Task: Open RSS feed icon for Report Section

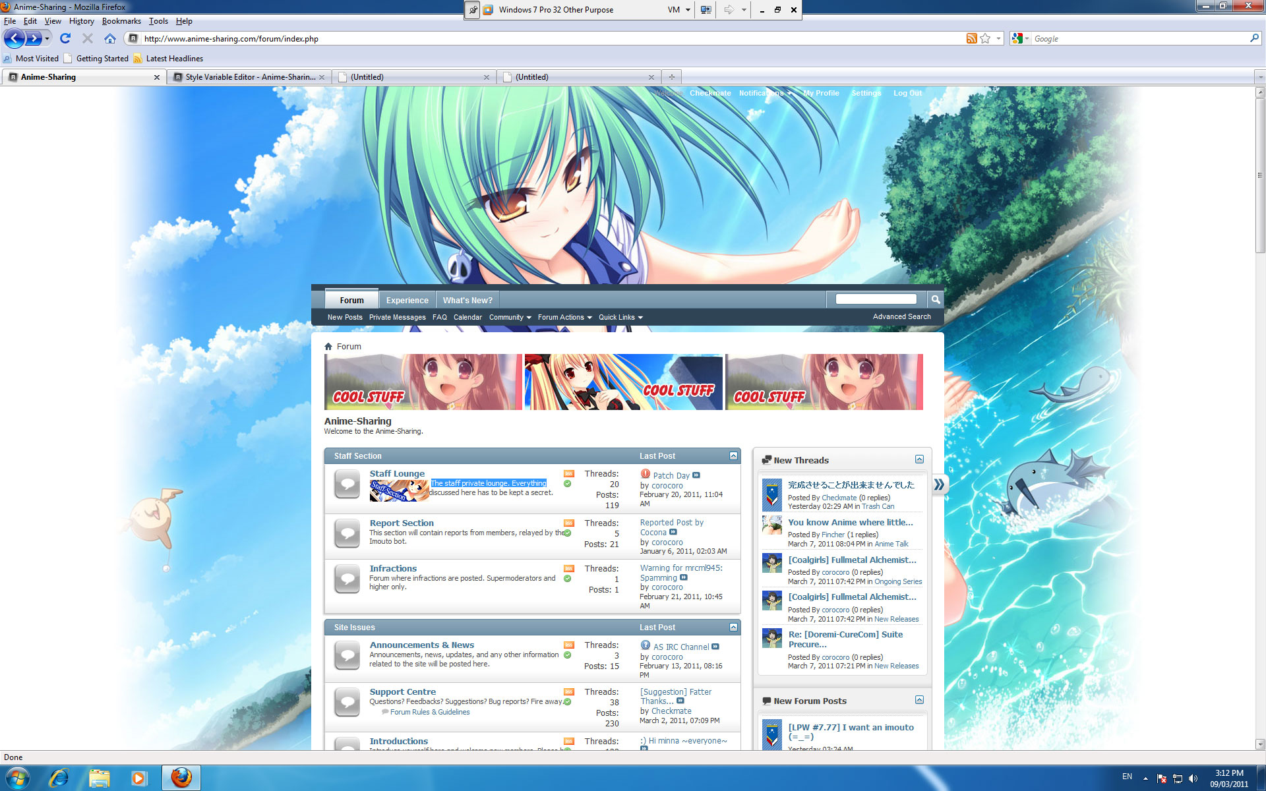Action: tap(568, 523)
